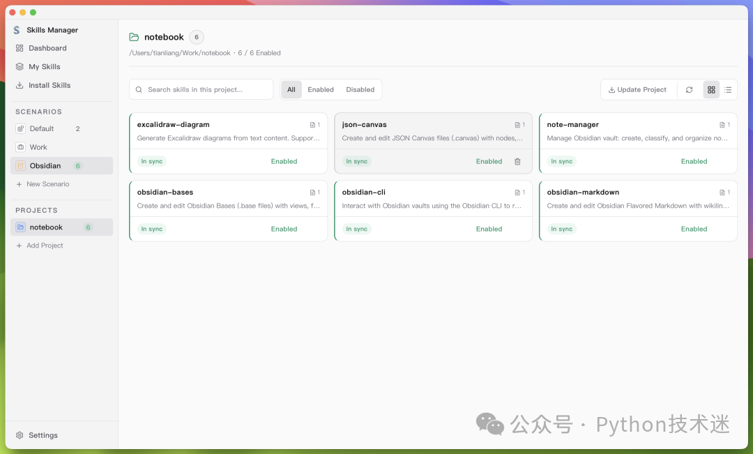Click In sync badge on note-manager
The image size is (753, 454).
(x=562, y=161)
